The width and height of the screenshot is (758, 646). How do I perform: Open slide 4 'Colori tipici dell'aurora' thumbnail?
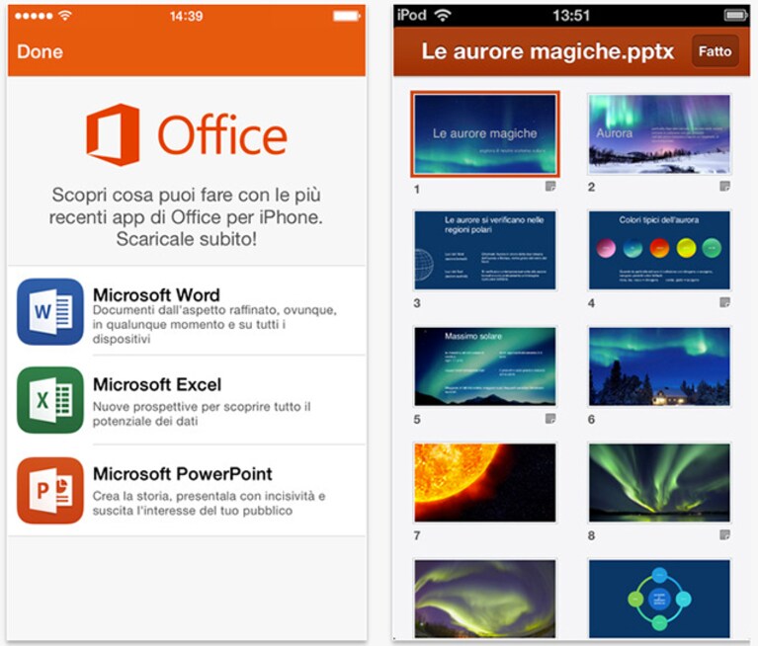click(x=659, y=250)
